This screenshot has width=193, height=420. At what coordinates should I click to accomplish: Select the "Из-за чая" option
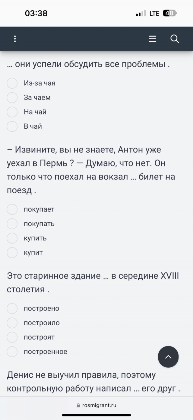(x=12, y=83)
